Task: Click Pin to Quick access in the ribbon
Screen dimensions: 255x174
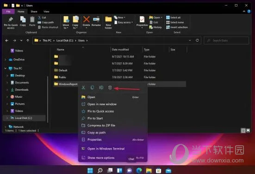Action: [11, 23]
